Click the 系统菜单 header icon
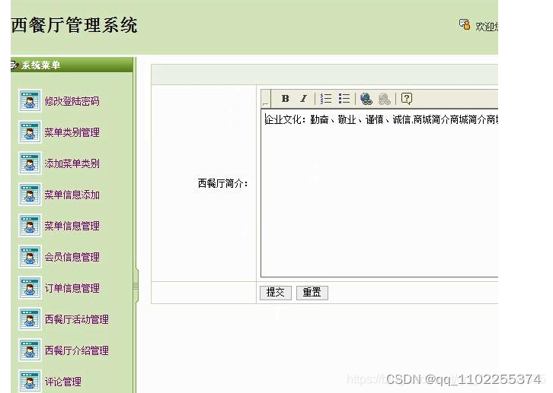 tap(14, 65)
